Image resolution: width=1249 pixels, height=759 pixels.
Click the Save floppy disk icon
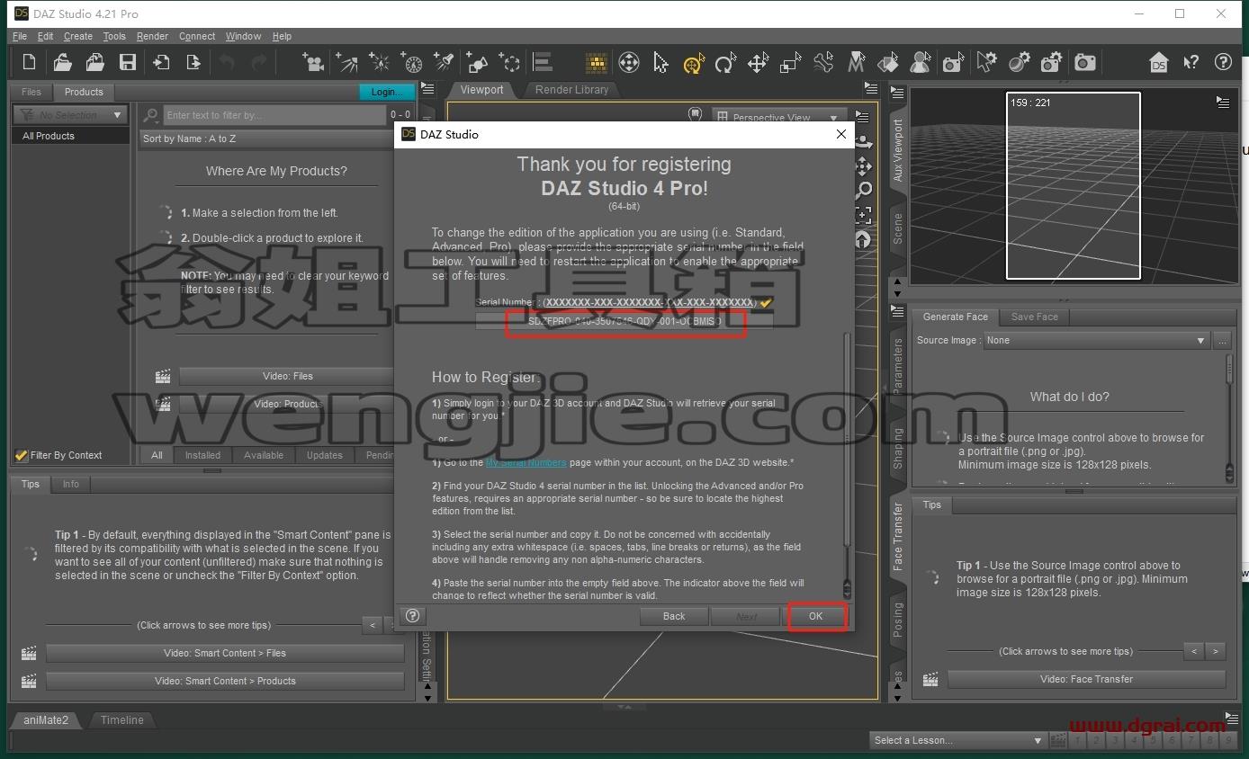pyautogui.click(x=128, y=62)
